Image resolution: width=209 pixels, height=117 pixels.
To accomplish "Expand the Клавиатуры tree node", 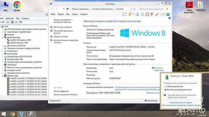I will (x=3, y=51).
